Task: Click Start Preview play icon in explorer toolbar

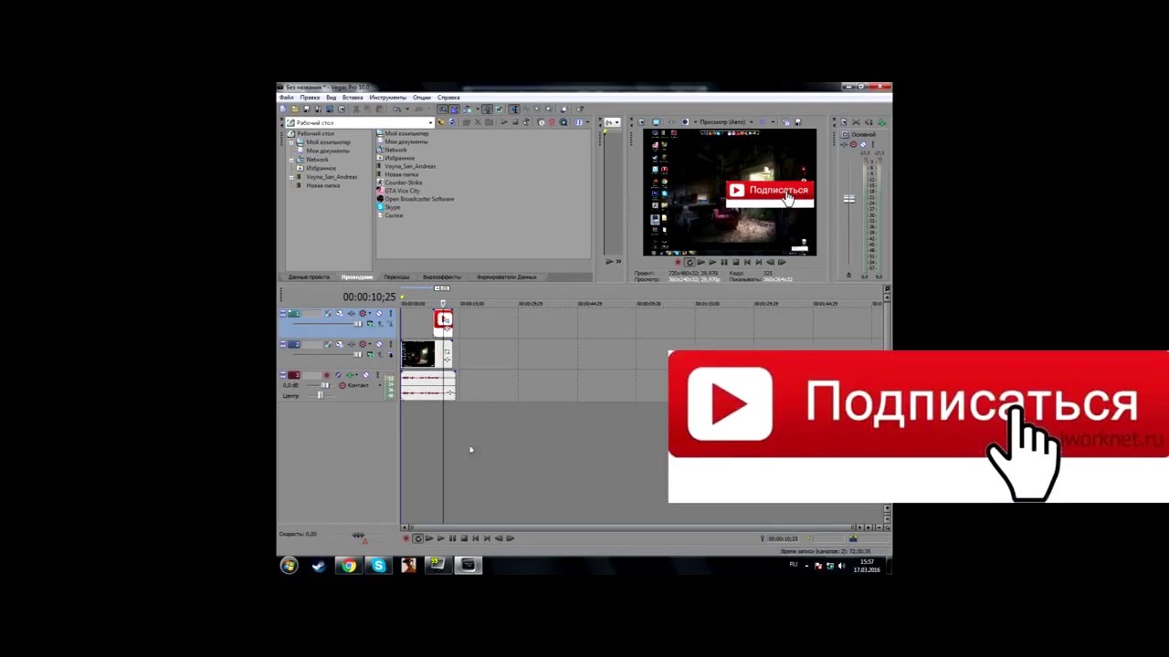Action: pyautogui.click(x=504, y=122)
